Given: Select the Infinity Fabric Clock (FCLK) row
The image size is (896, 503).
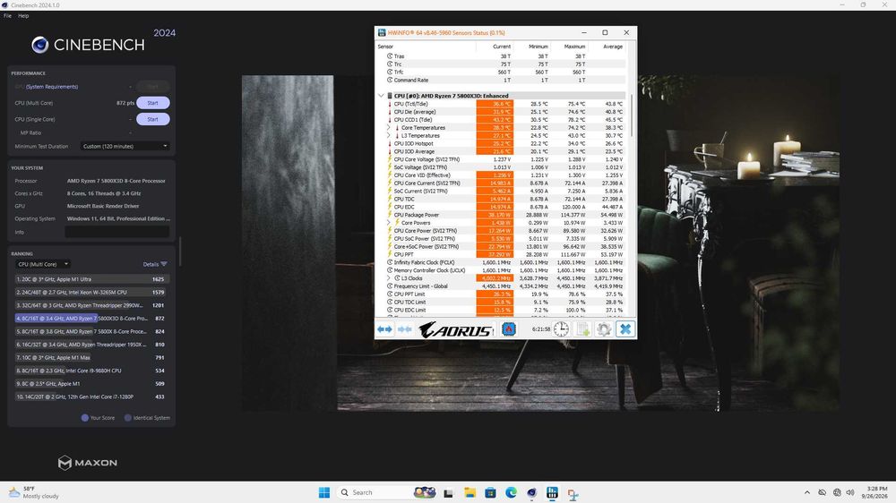Looking at the screenshot, I should coord(501,262).
